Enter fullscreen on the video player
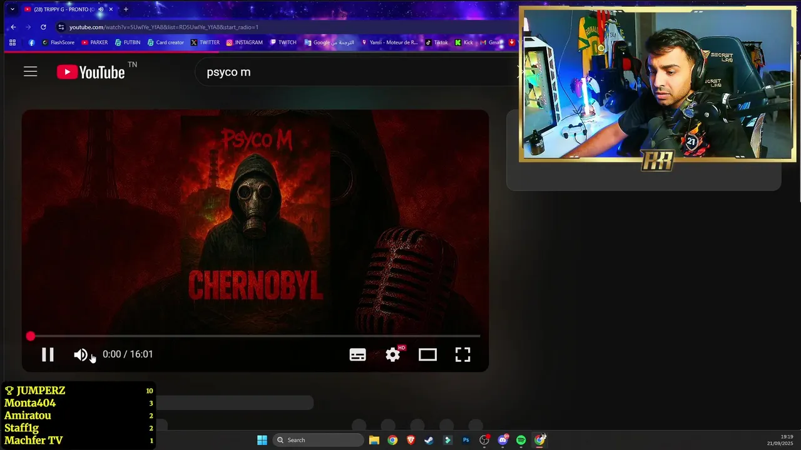The width and height of the screenshot is (801, 450). pos(462,355)
